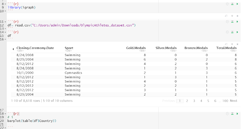Open chunk options for the read.csv chunk

click(x=227, y=22)
